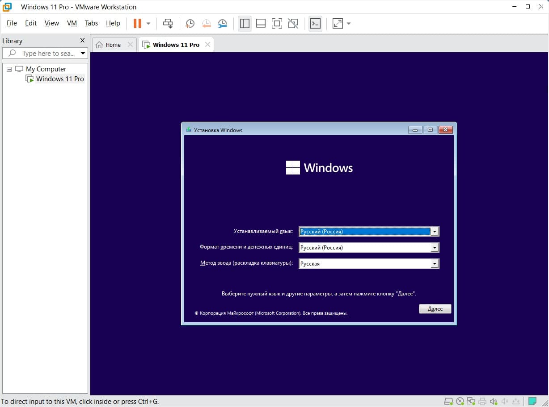The height and width of the screenshot is (407, 549).
Task: Close the Library panel
Action: coord(82,41)
